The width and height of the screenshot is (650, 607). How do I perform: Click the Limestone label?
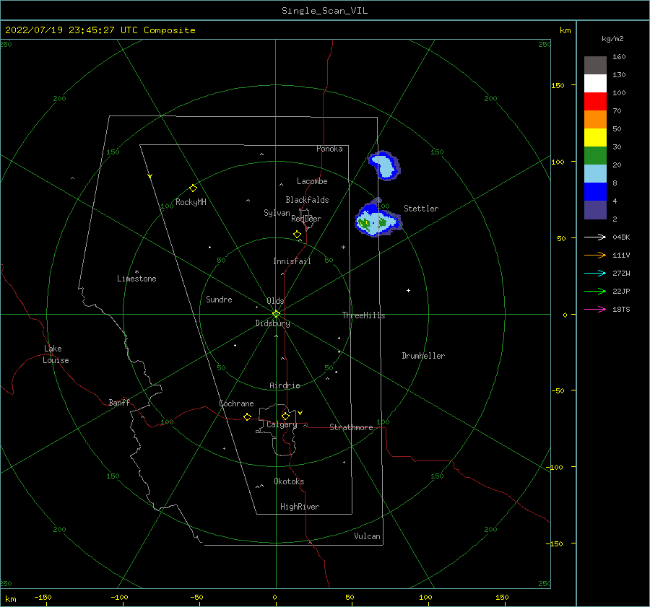tap(136, 279)
